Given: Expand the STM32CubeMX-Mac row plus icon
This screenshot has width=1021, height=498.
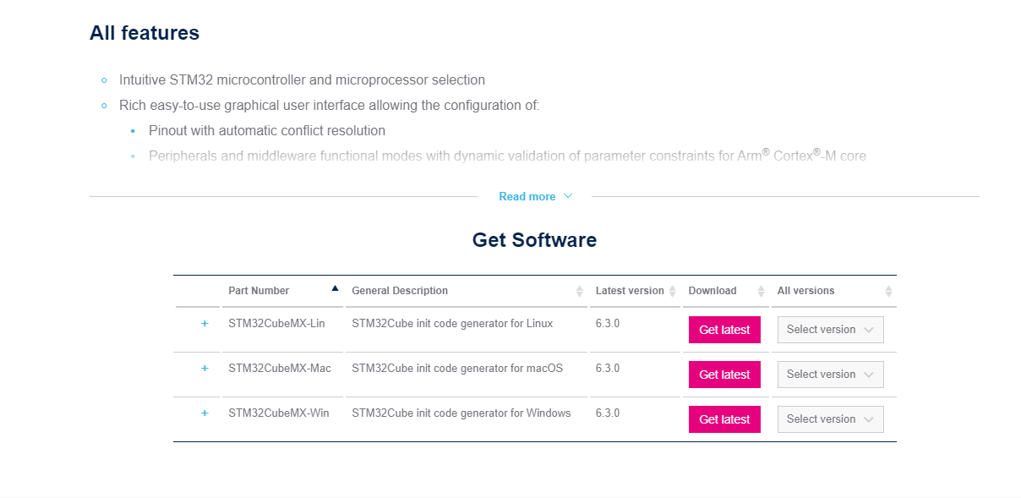Looking at the screenshot, I should (205, 369).
